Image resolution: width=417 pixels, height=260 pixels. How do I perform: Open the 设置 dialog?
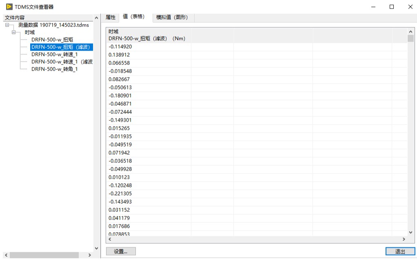[x=120, y=251]
